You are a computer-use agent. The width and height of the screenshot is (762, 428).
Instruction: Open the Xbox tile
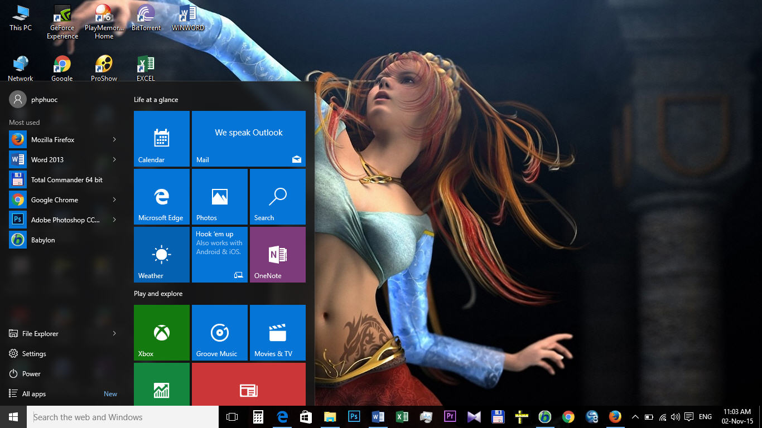tap(162, 332)
